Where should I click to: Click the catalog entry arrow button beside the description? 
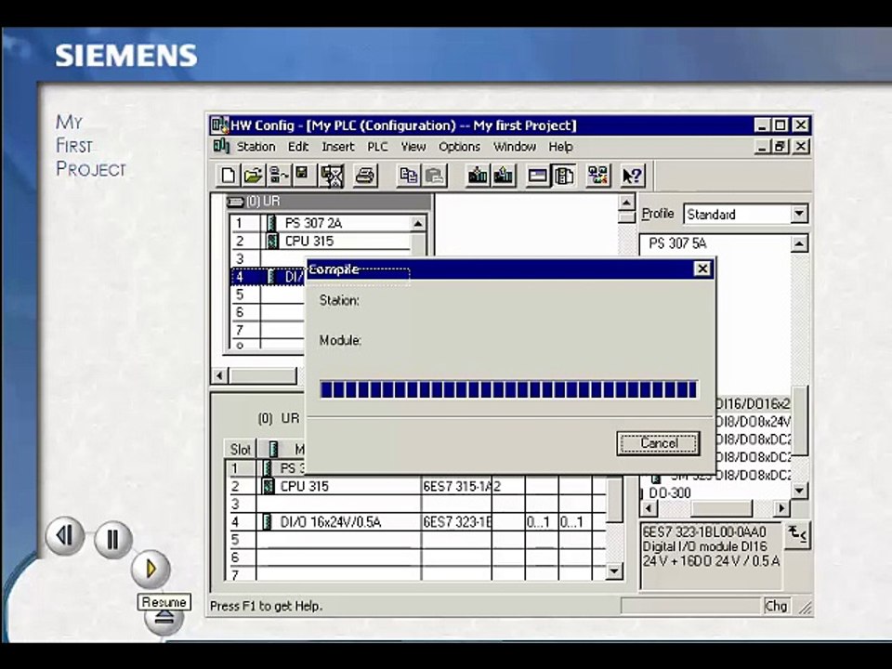(797, 535)
